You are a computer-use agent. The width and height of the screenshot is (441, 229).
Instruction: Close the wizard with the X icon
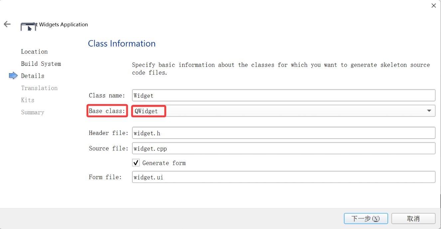(434, 6)
